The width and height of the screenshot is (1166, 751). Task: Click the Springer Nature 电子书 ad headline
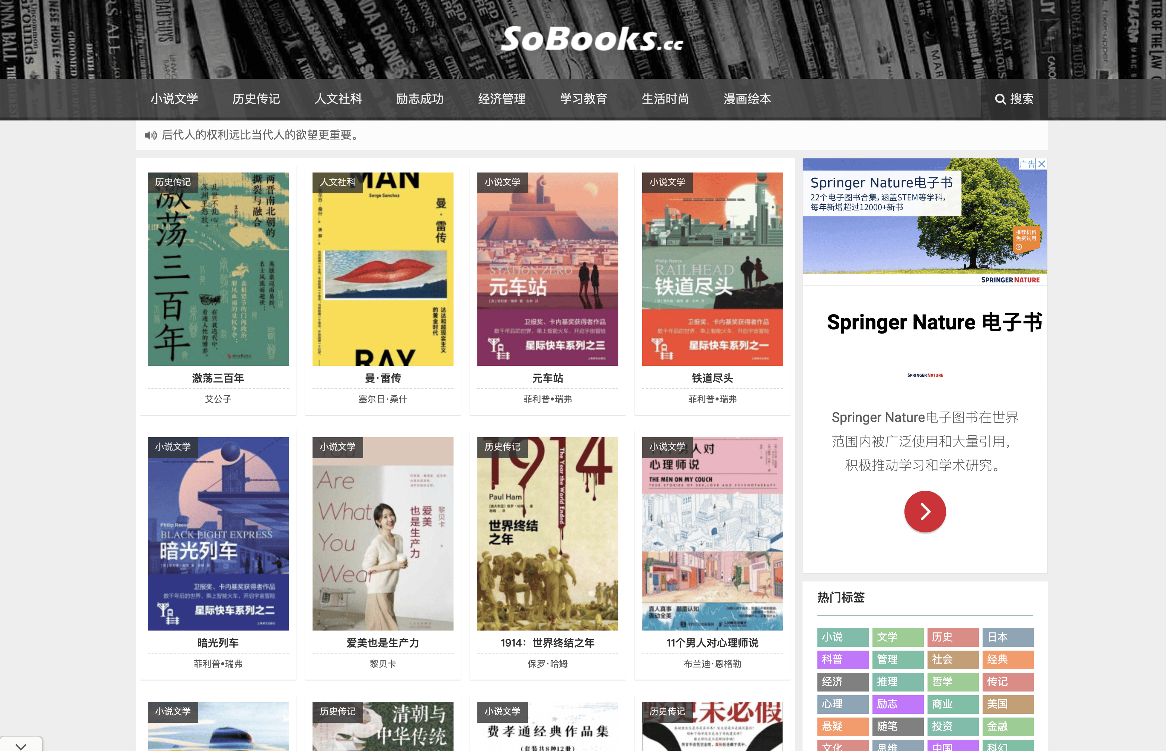[934, 322]
